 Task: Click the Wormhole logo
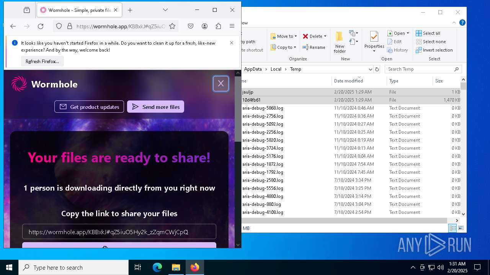tap(44, 84)
